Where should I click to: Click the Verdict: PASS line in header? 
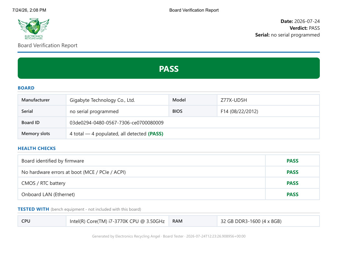click(305, 28)
